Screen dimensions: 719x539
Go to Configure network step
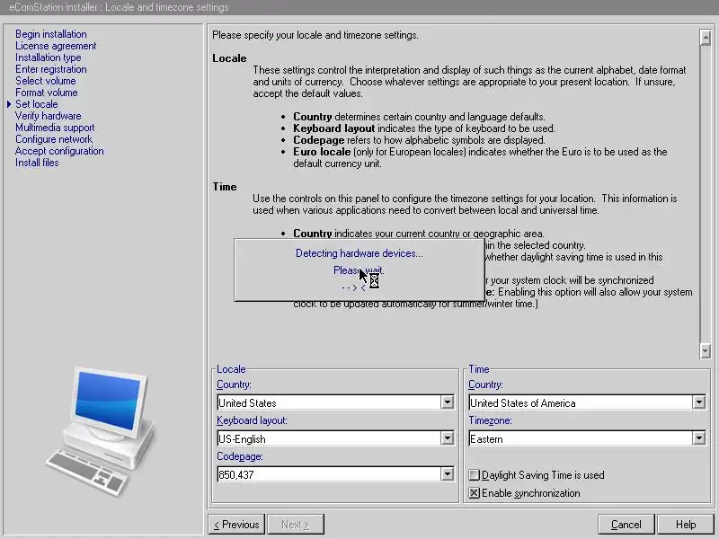(x=54, y=139)
